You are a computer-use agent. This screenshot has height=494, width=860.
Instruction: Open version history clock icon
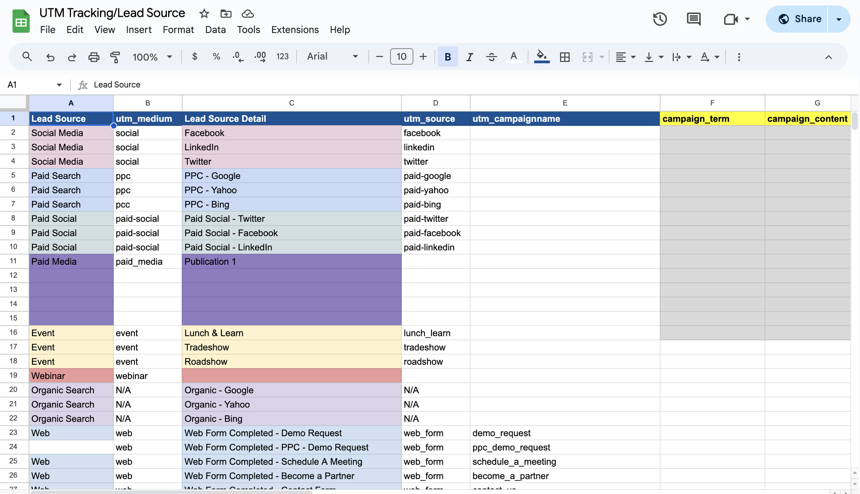tap(659, 19)
